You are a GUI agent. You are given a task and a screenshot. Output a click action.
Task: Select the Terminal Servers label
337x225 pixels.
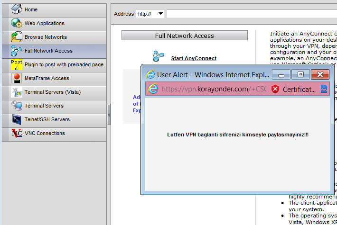[x=44, y=106]
